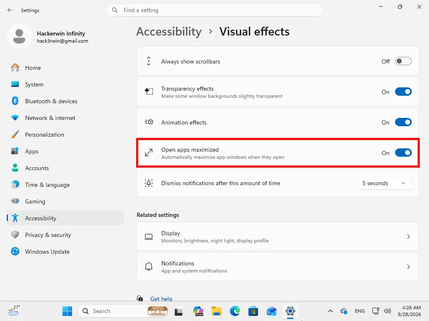Open the Windows Start menu
Image resolution: width=429 pixels, height=321 pixels.
point(67,311)
